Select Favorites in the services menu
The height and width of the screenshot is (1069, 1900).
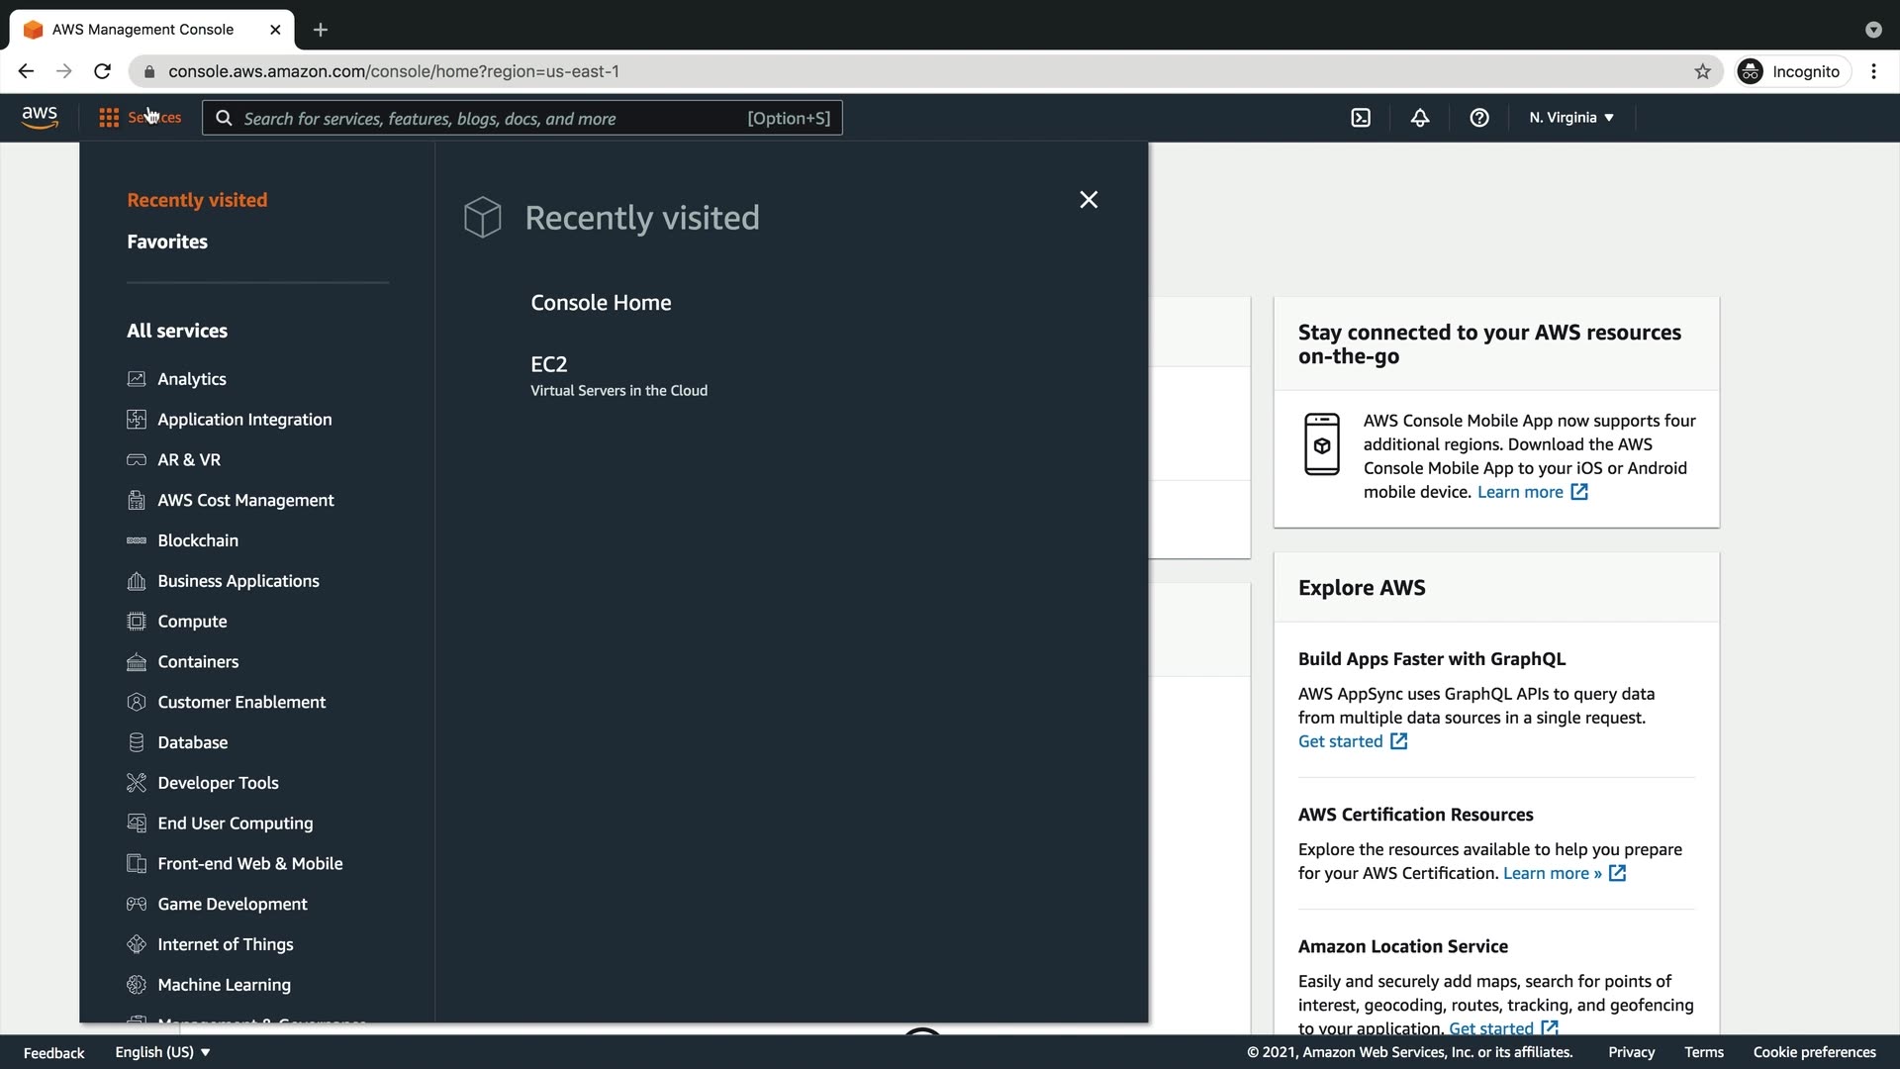click(x=167, y=242)
